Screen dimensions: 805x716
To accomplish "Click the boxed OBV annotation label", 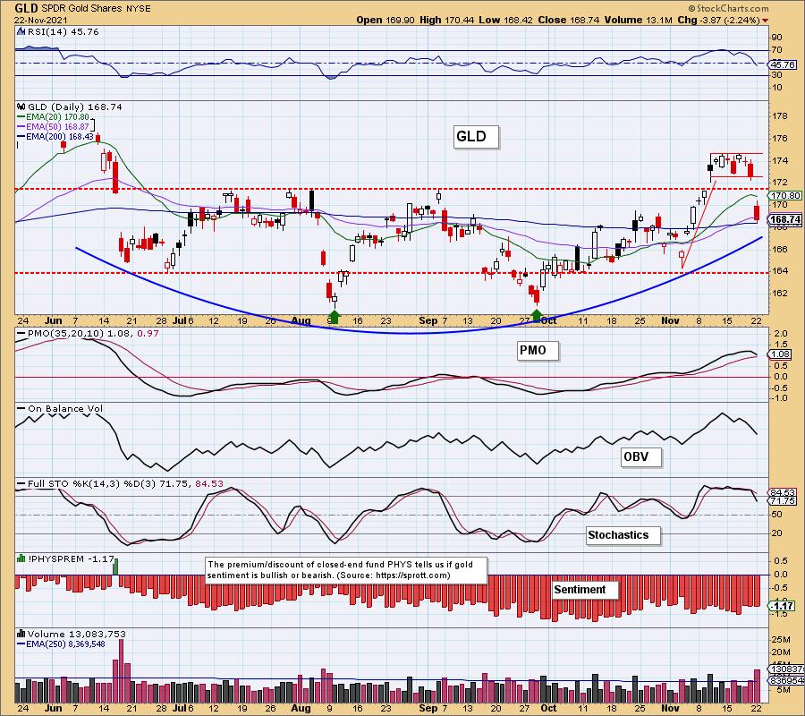I will 640,456.
